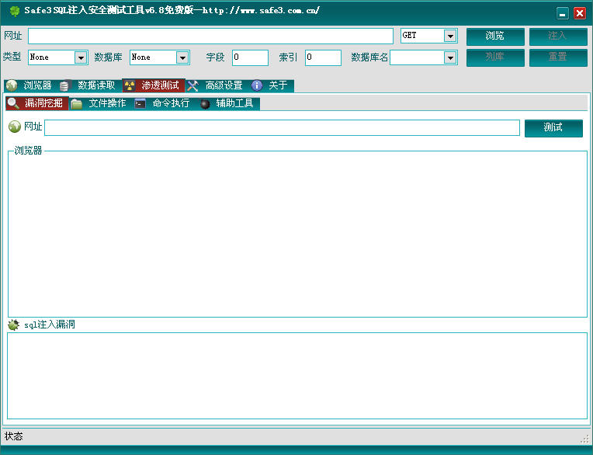Click the magnifier icon for 漏洞挖掘
The height and width of the screenshot is (455, 593).
pyautogui.click(x=13, y=103)
